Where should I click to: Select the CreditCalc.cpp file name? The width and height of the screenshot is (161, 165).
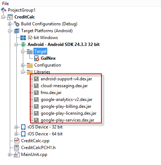(35, 141)
